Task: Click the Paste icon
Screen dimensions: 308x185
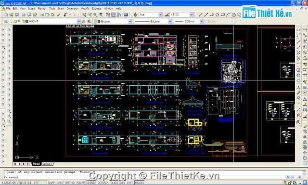Action: tap(52, 15)
